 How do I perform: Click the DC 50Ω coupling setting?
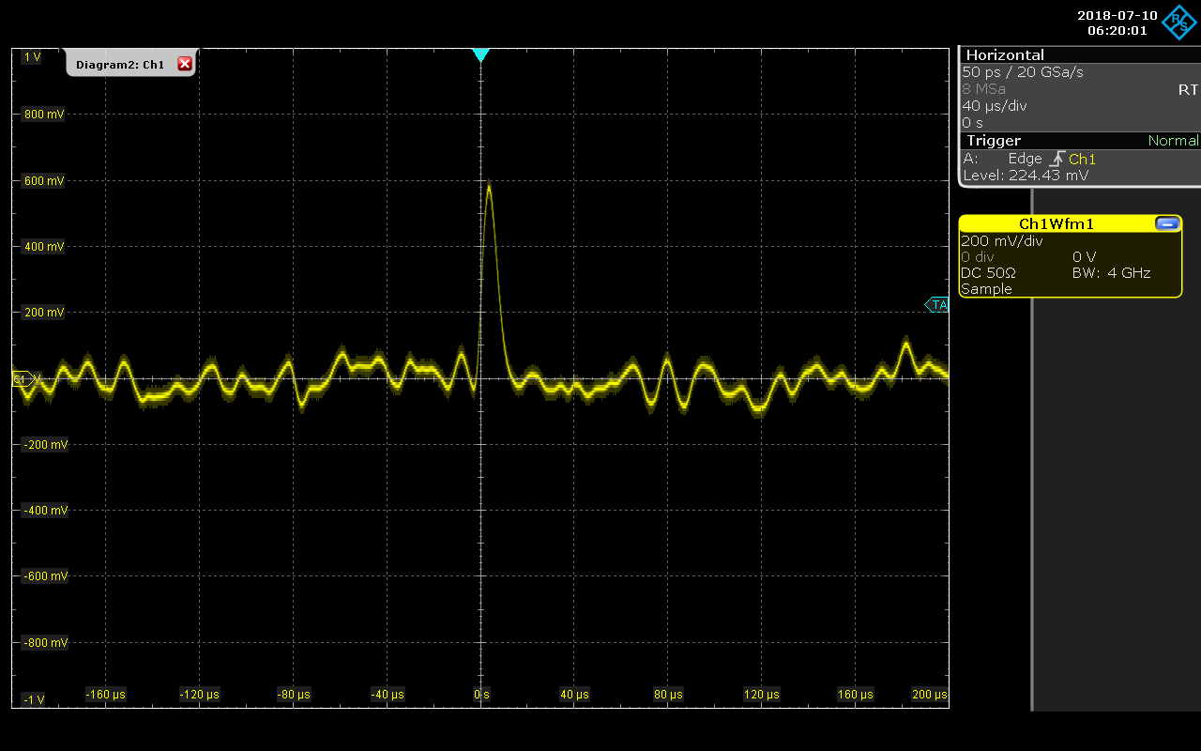click(988, 273)
